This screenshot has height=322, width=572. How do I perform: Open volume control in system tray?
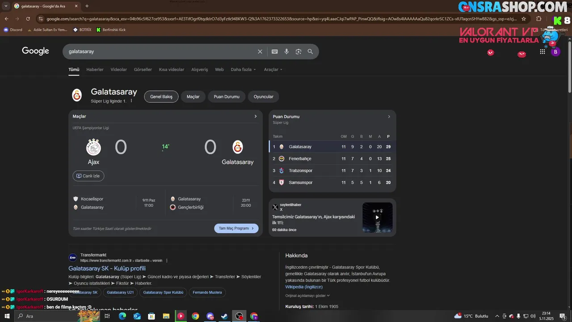533,316
